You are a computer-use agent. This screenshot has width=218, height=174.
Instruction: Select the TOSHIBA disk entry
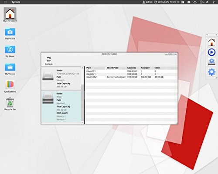click(61, 78)
